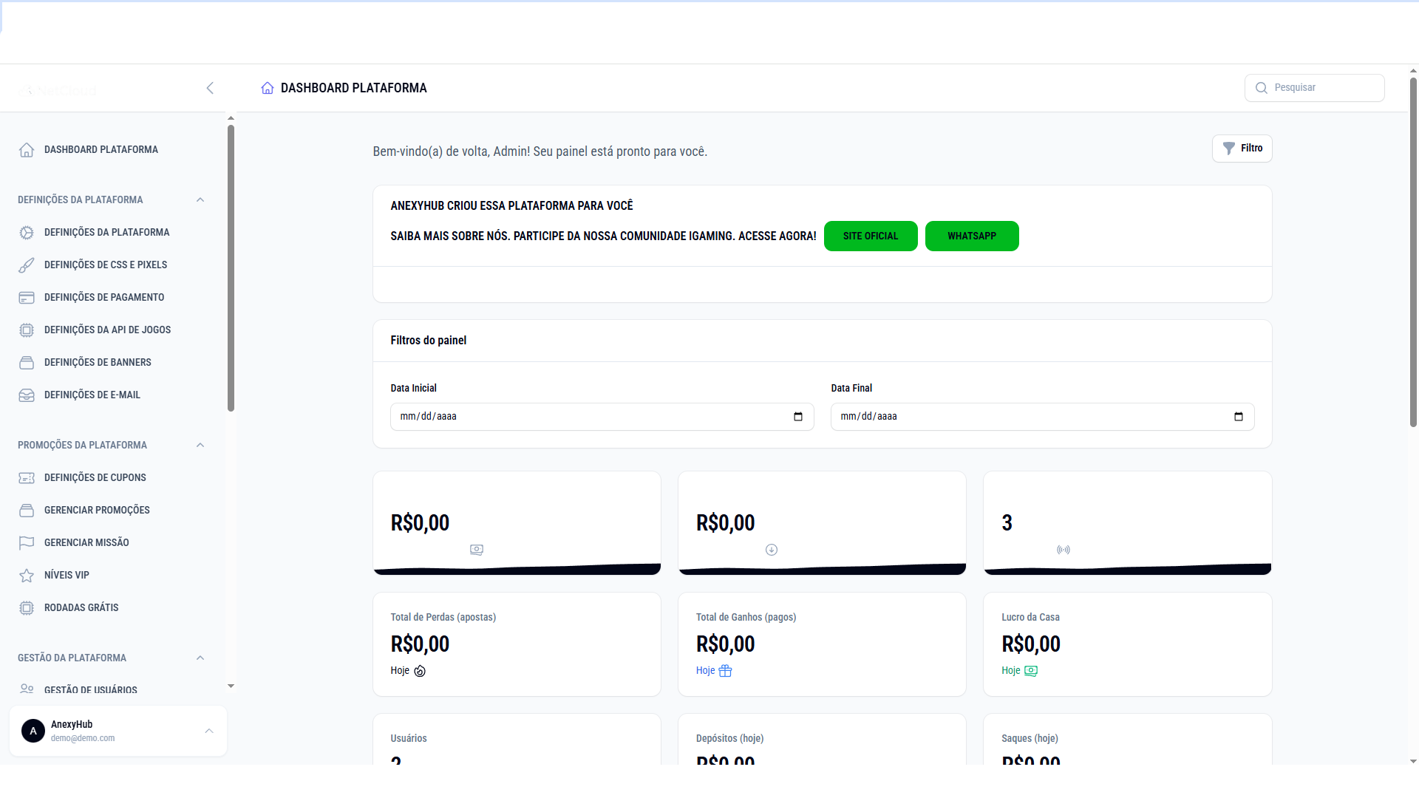Click the flag icon for Gerenciar Missão

27,543
